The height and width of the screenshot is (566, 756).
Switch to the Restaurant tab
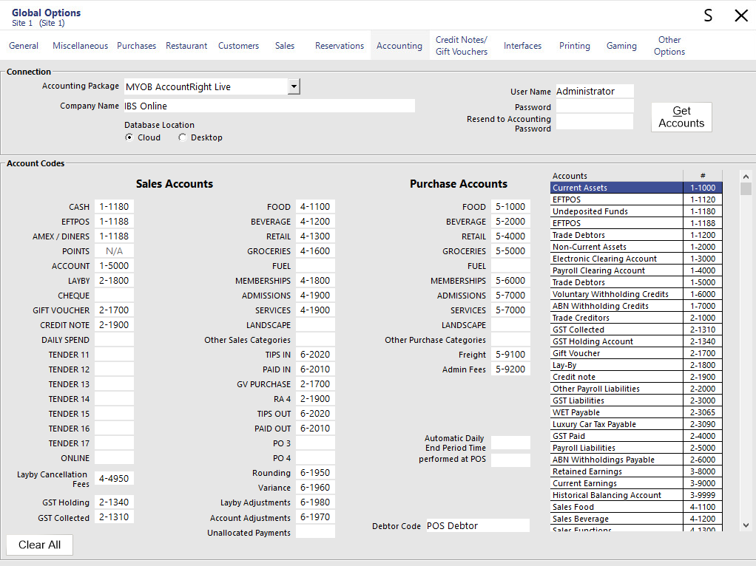point(186,45)
